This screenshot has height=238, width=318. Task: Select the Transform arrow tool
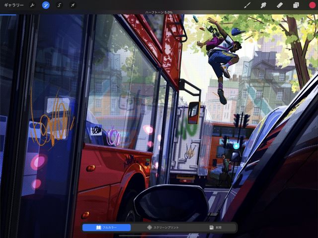73,5
